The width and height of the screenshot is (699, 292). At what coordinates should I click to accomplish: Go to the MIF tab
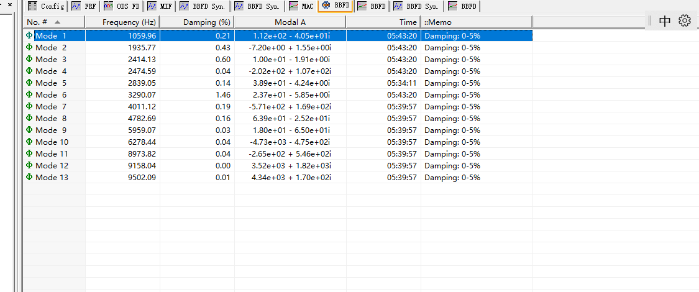tap(160, 6)
